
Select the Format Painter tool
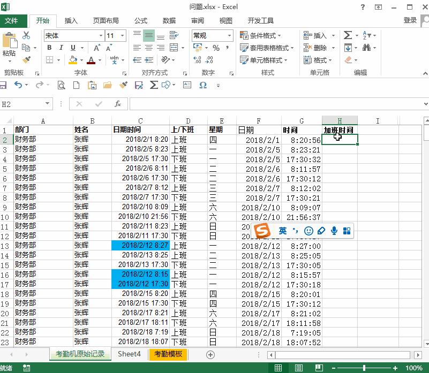(26, 59)
